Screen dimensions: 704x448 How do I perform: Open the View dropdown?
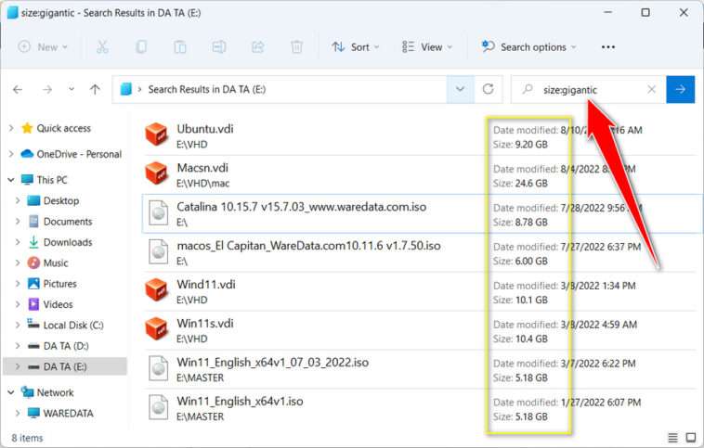(x=427, y=46)
